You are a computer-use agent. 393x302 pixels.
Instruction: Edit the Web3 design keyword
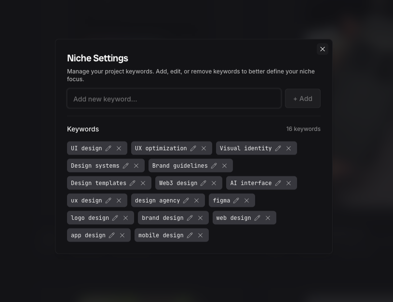coord(203,183)
